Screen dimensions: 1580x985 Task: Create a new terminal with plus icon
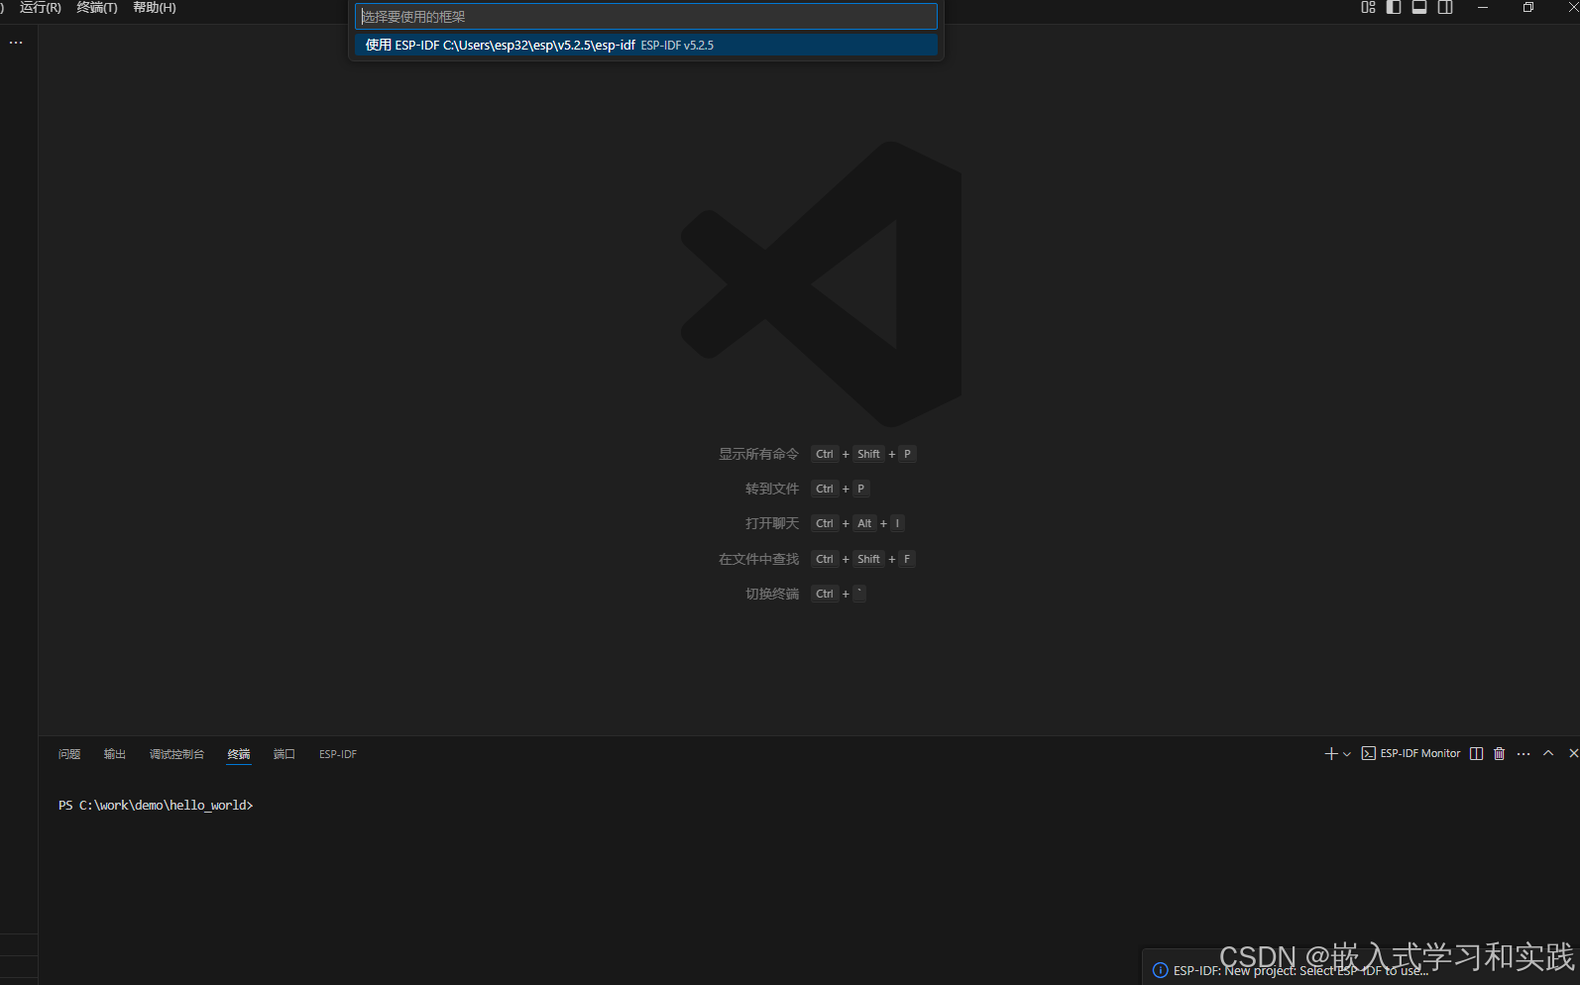coord(1331,754)
